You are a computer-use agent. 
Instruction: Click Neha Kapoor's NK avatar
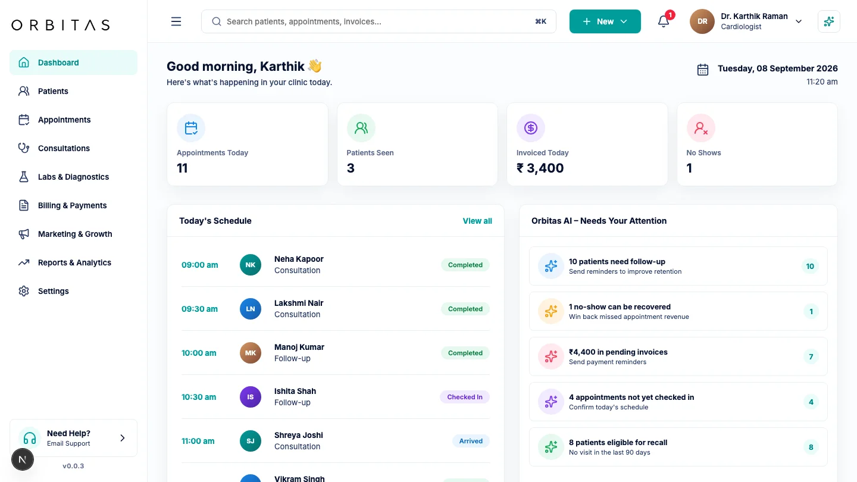pyautogui.click(x=251, y=265)
